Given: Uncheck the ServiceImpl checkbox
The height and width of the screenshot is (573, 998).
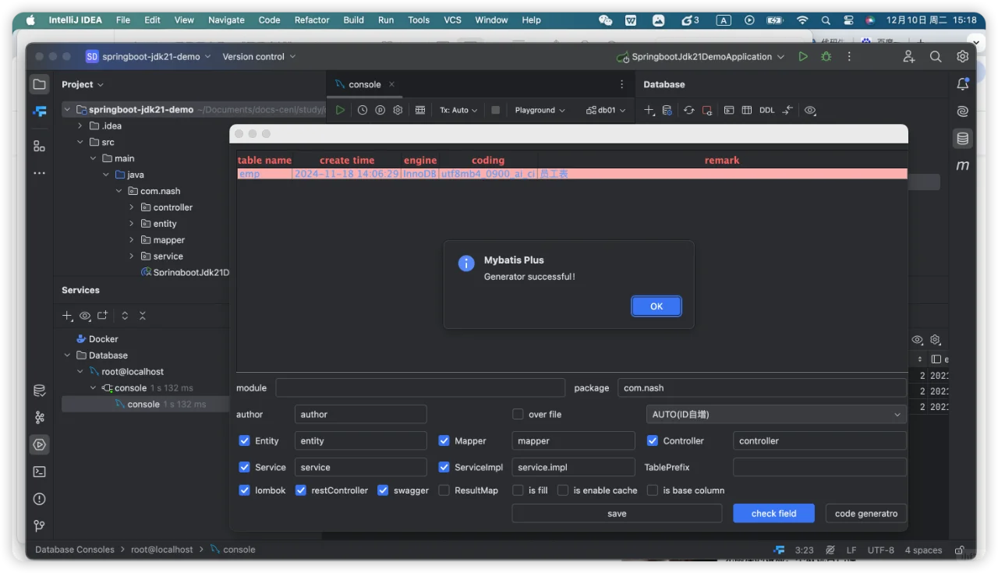Looking at the screenshot, I should pyautogui.click(x=444, y=468).
